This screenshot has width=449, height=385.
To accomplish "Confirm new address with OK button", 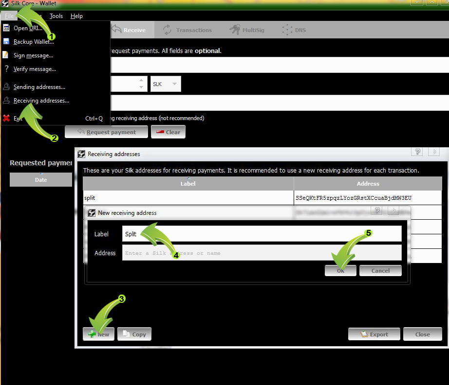I will pyautogui.click(x=340, y=271).
